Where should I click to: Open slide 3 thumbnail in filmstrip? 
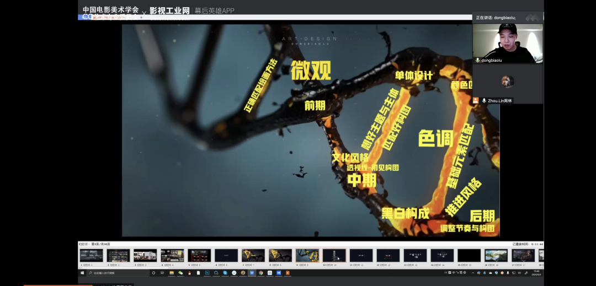click(x=145, y=255)
